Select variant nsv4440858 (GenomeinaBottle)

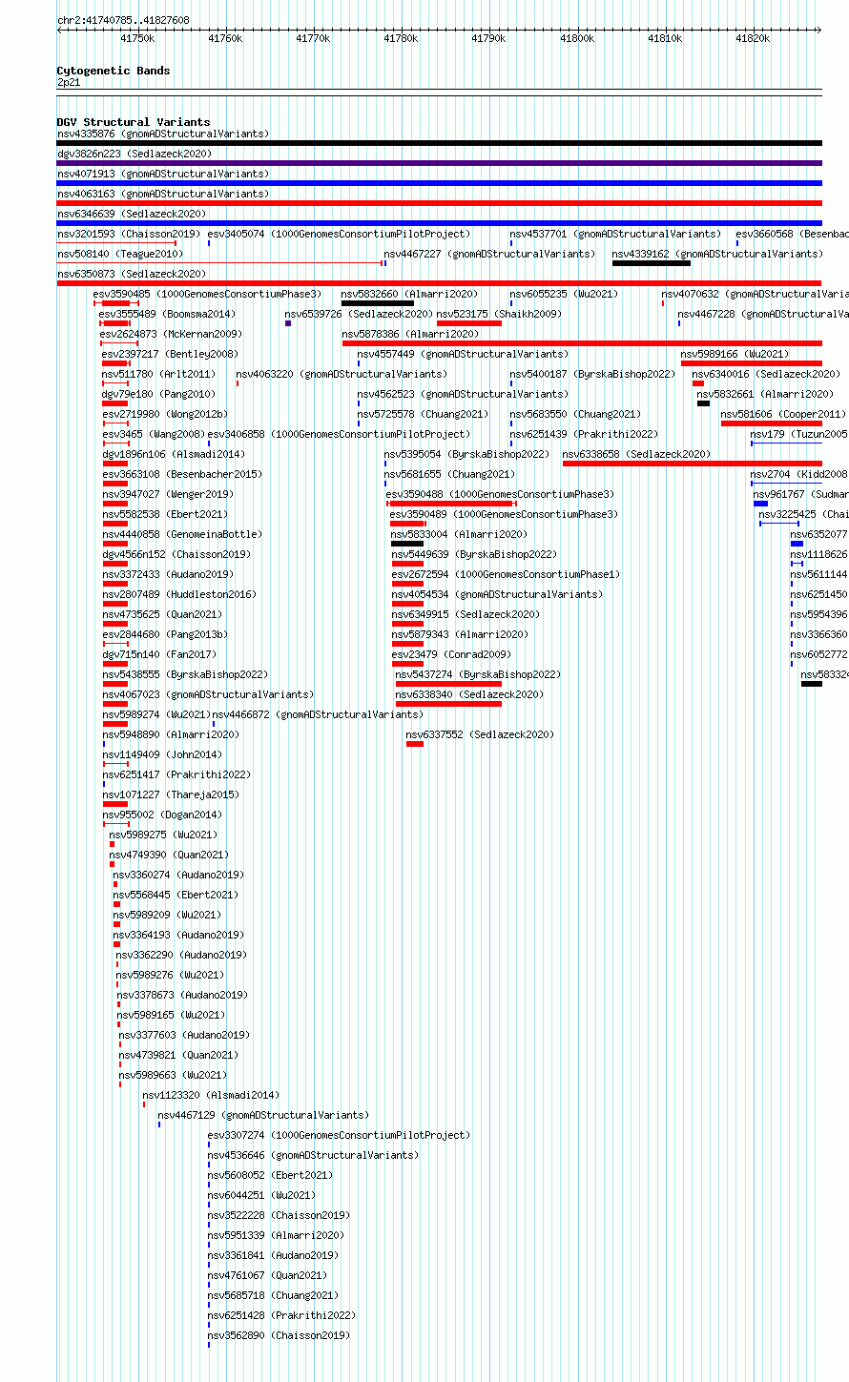click(182, 534)
